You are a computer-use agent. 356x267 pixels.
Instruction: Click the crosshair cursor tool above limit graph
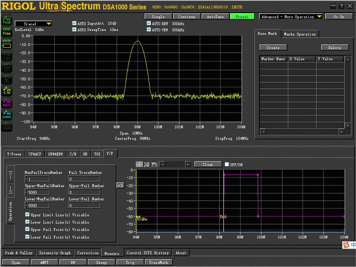point(139,164)
